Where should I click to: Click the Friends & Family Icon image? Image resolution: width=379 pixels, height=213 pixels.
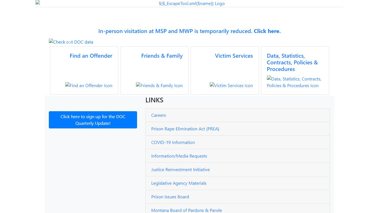point(159,85)
